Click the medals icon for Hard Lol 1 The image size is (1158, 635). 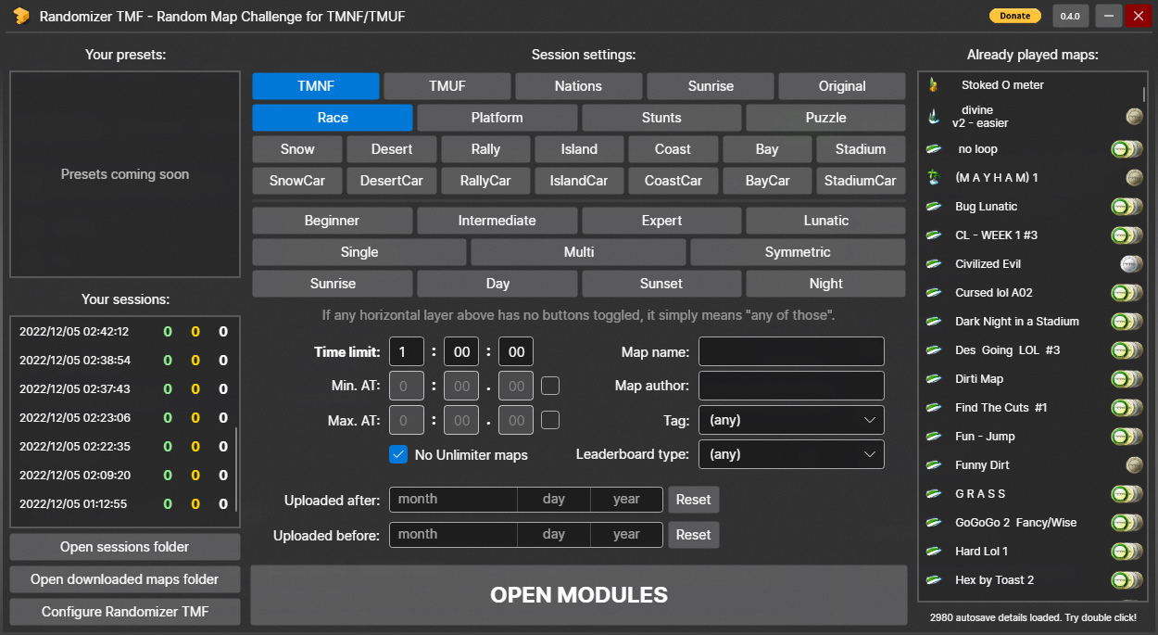1127,552
